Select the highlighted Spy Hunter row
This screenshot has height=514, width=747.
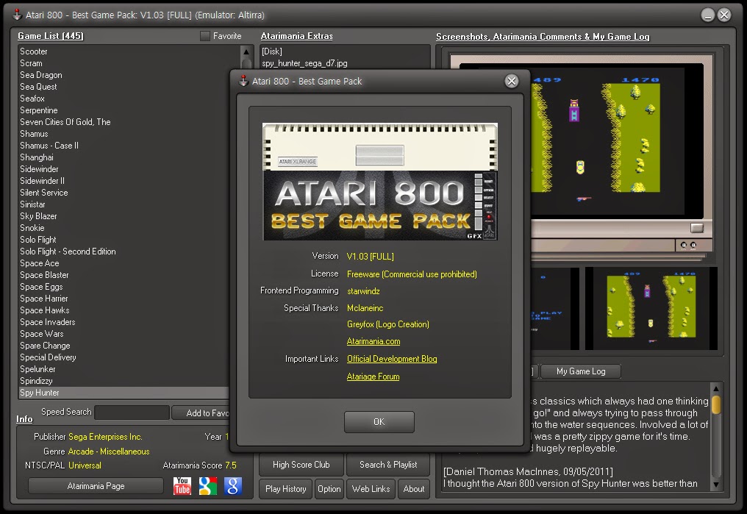[x=124, y=393]
